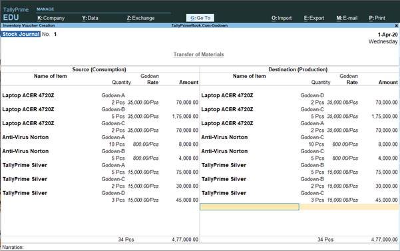Image resolution: width=400 pixels, height=251 pixels.
Task: Click the Source (Consumption) header
Action: pos(99,69)
